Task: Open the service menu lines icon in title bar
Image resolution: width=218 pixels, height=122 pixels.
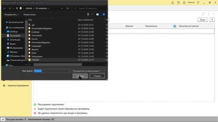Action: coord(198,2)
